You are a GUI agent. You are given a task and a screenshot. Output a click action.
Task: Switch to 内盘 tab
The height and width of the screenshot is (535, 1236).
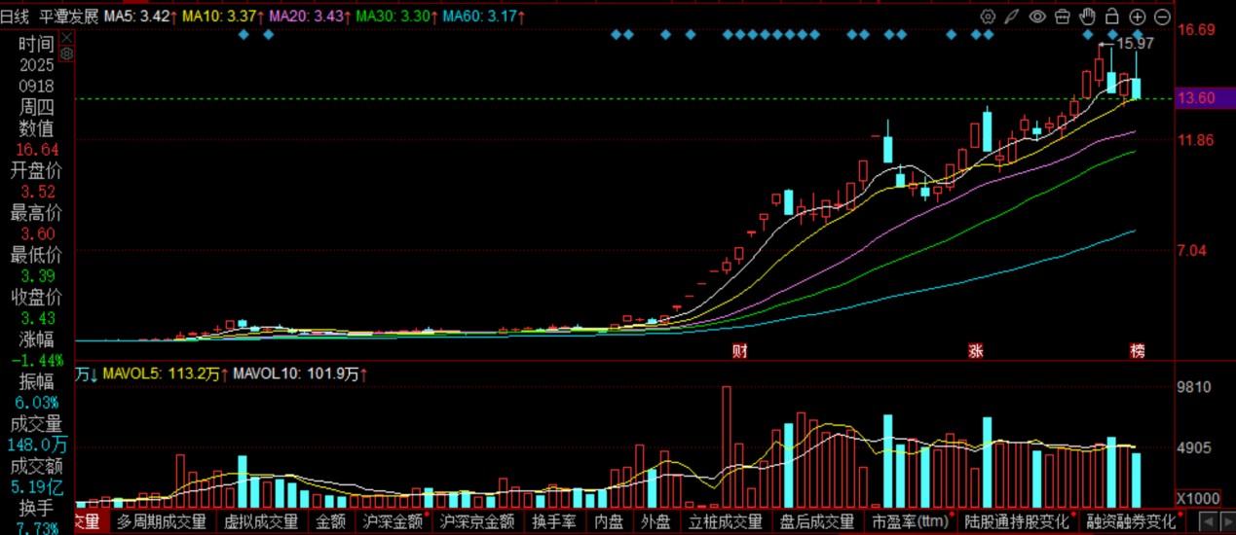[609, 522]
